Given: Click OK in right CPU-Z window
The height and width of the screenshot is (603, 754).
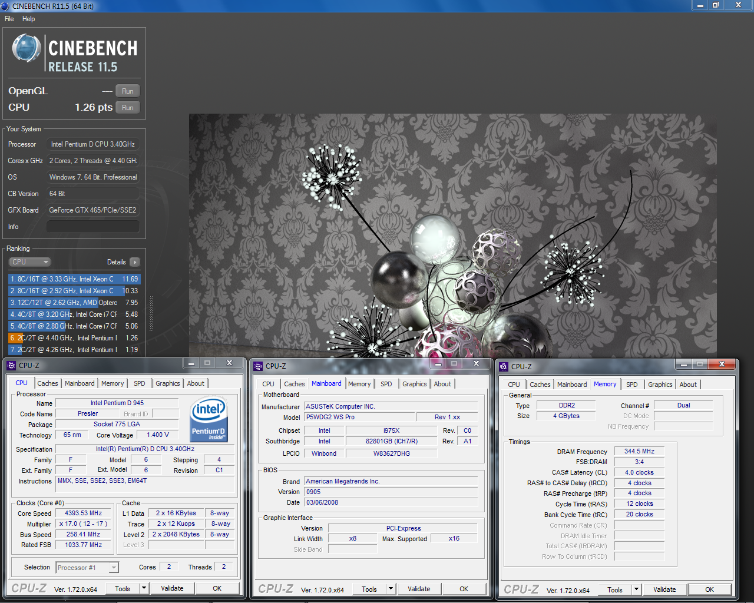Looking at the screenshot, I should [x=710, y=589].
